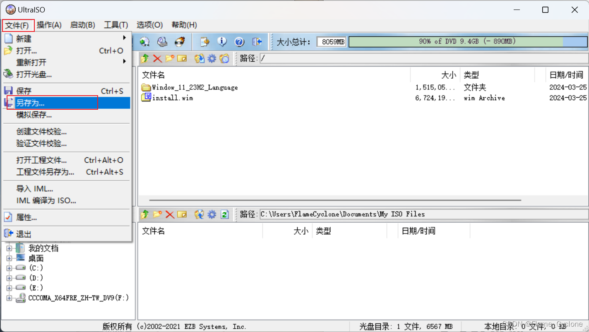Click the Window_11_23H2_Language folder icon

(146, 87)
